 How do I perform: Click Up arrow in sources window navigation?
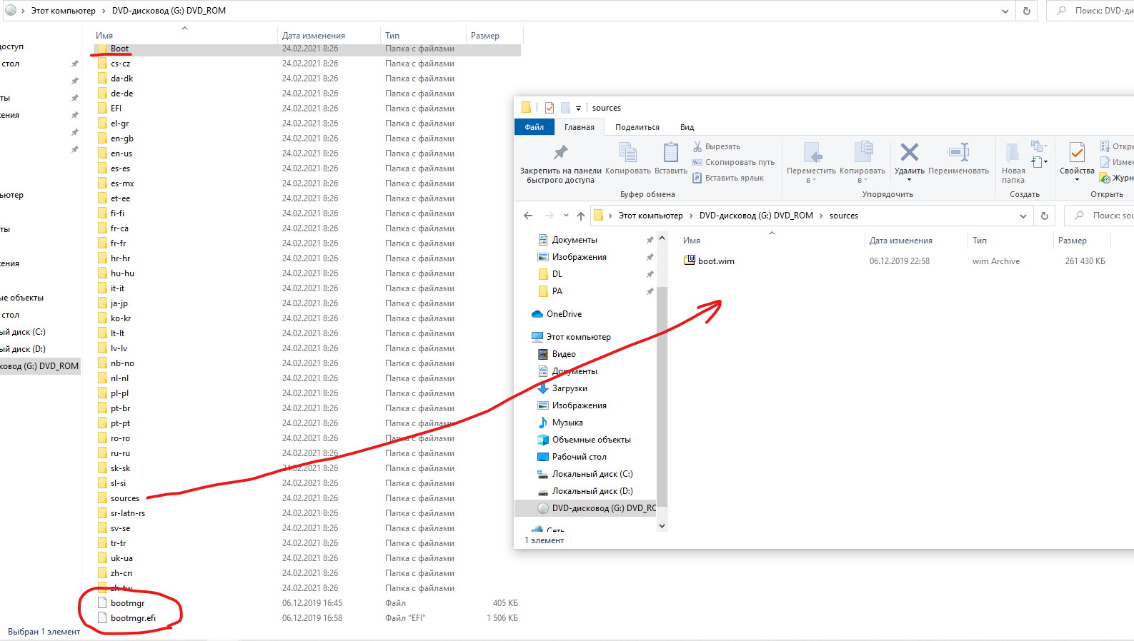581,216
